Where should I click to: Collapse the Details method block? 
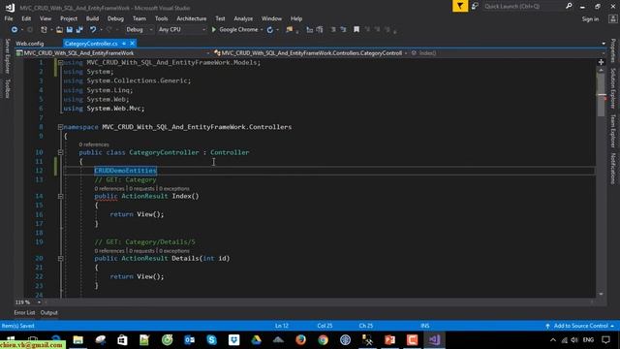(x=60, y=259)
